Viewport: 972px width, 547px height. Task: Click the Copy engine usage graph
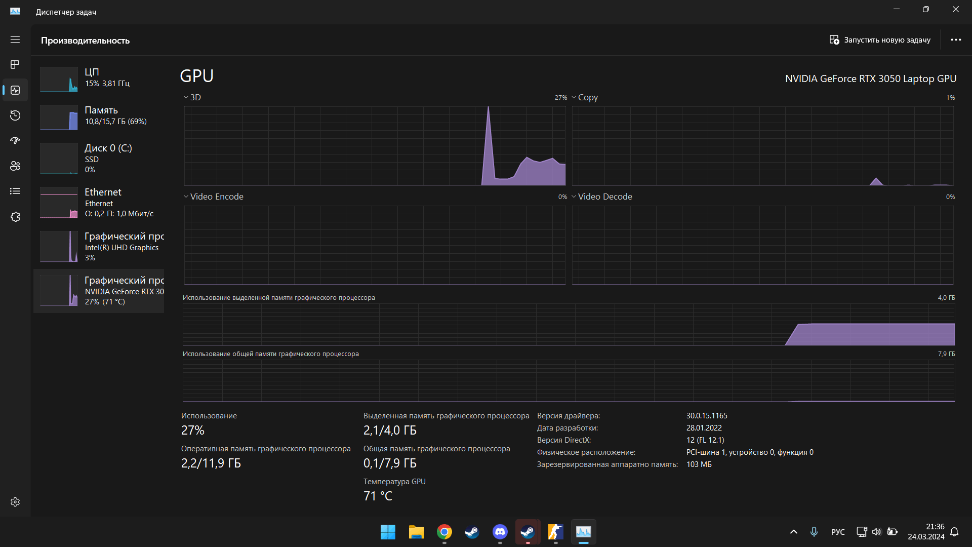pyautogui.click(x=762, y=146)
